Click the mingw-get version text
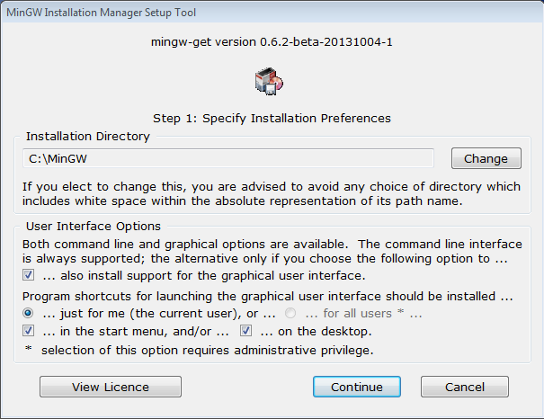Screen dimensions: 544x419 point(272,40)
